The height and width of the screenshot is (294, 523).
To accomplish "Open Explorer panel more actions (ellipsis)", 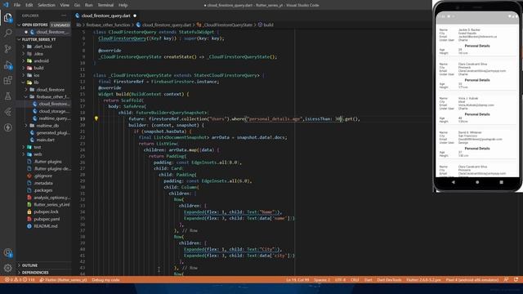I will (x=64, y=16).
